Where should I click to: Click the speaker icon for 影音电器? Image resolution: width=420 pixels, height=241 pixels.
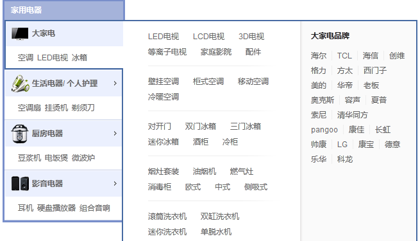[20, 184]
